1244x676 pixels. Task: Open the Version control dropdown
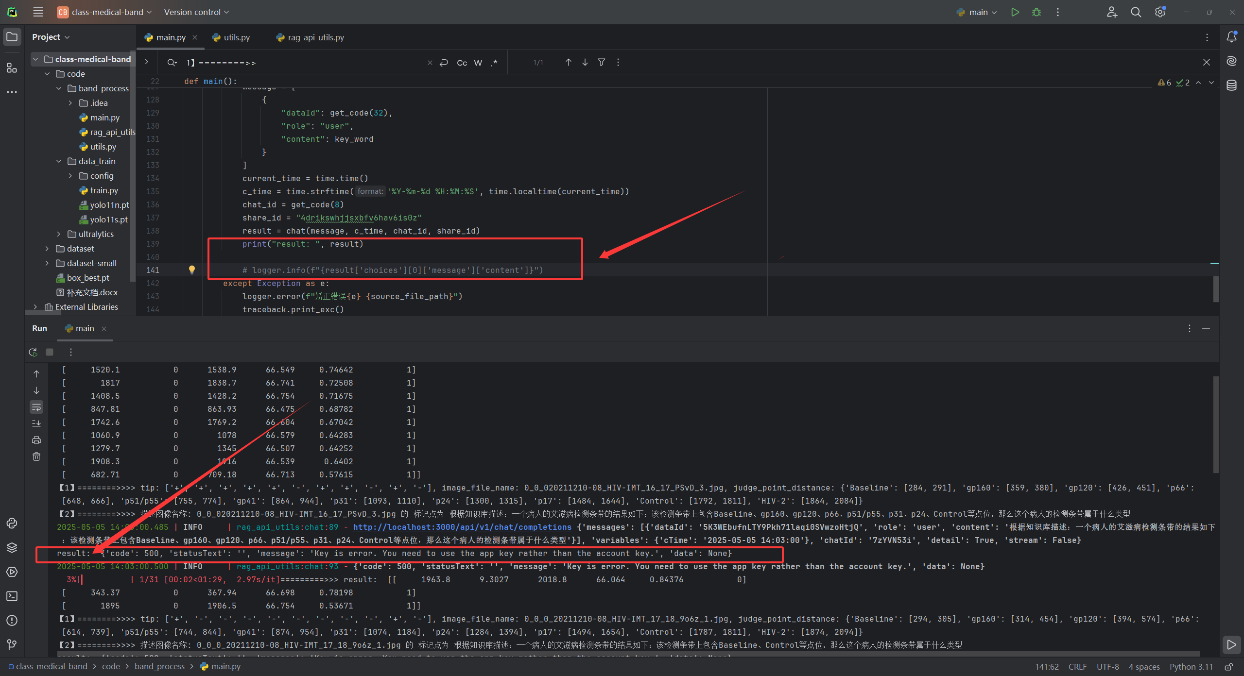(196, 12)
